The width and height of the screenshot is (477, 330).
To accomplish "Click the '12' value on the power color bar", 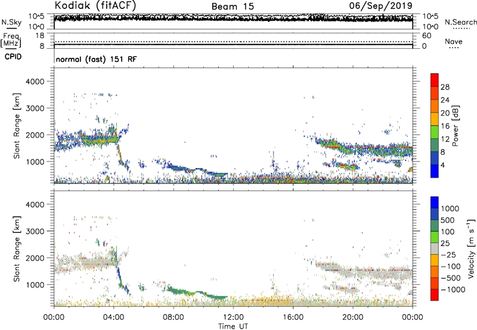I will click(x=445, y=139).
